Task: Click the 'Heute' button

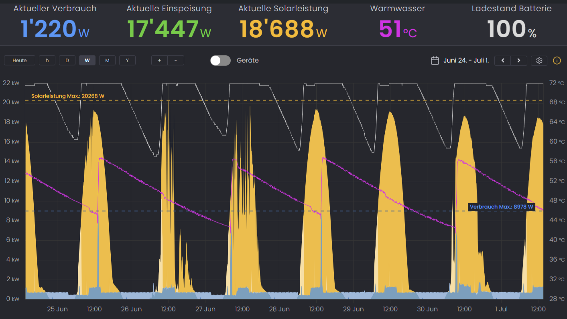Action: (x=19, y=60)
